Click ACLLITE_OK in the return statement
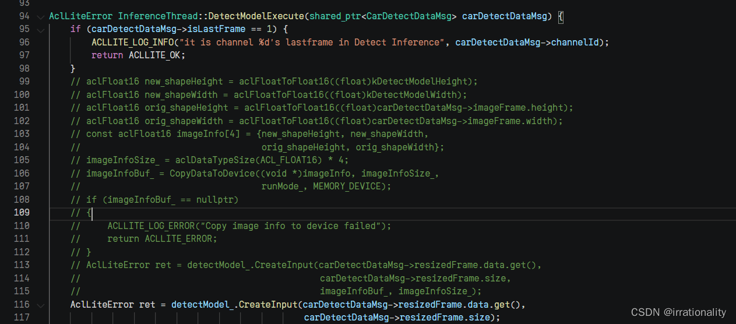The width and height of the screenshot is (736, 324). click(157, 55)
